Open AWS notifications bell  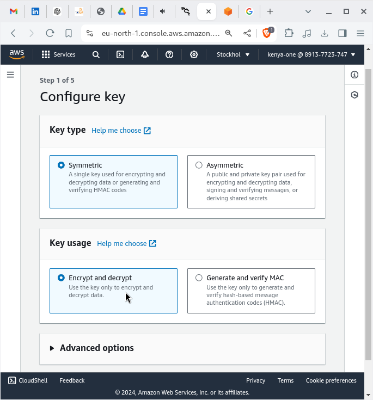tap(145, 54)
